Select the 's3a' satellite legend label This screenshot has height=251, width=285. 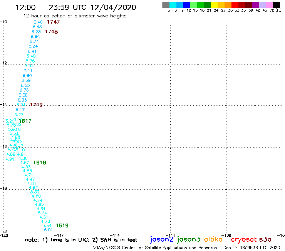[265, 240]
